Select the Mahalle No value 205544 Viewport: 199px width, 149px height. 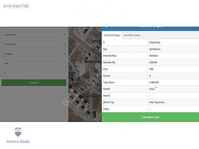point(153,62)
